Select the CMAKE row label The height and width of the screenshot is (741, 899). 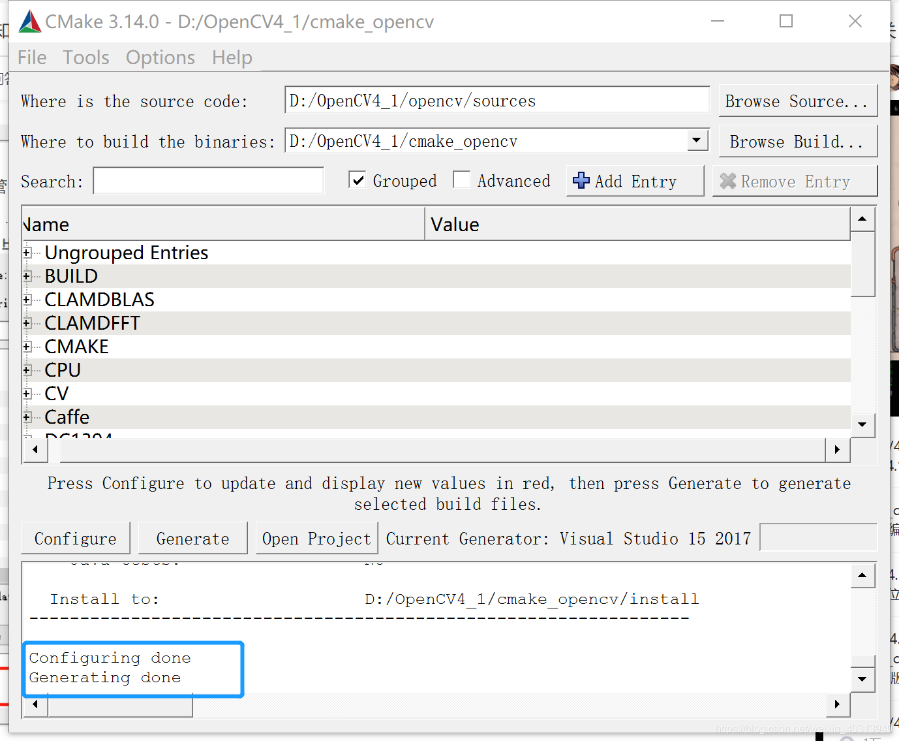pos(76,347)
